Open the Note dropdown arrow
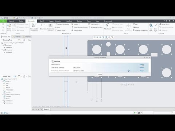175x131 pixels. pos(61,27)
